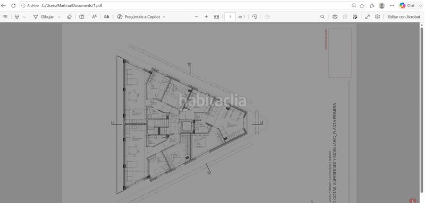Image resolution: width=425 pixels, height=203 pixels.
Task: Expand Dibujar pen options arrow
Action: (59, 17)
